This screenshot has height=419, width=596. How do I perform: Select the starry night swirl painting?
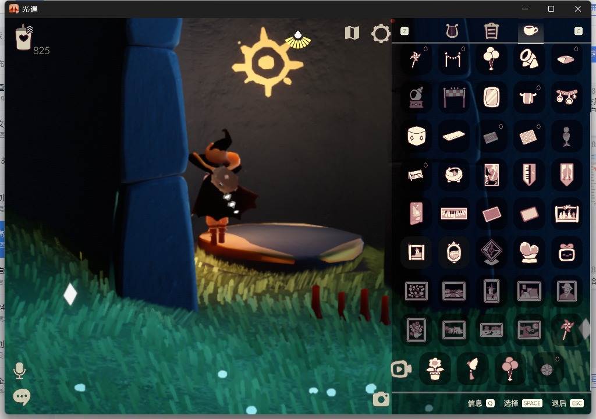click(528, 329)
